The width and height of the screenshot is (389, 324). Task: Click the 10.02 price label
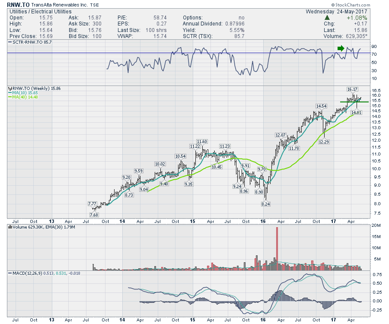(x=160, y=164)
